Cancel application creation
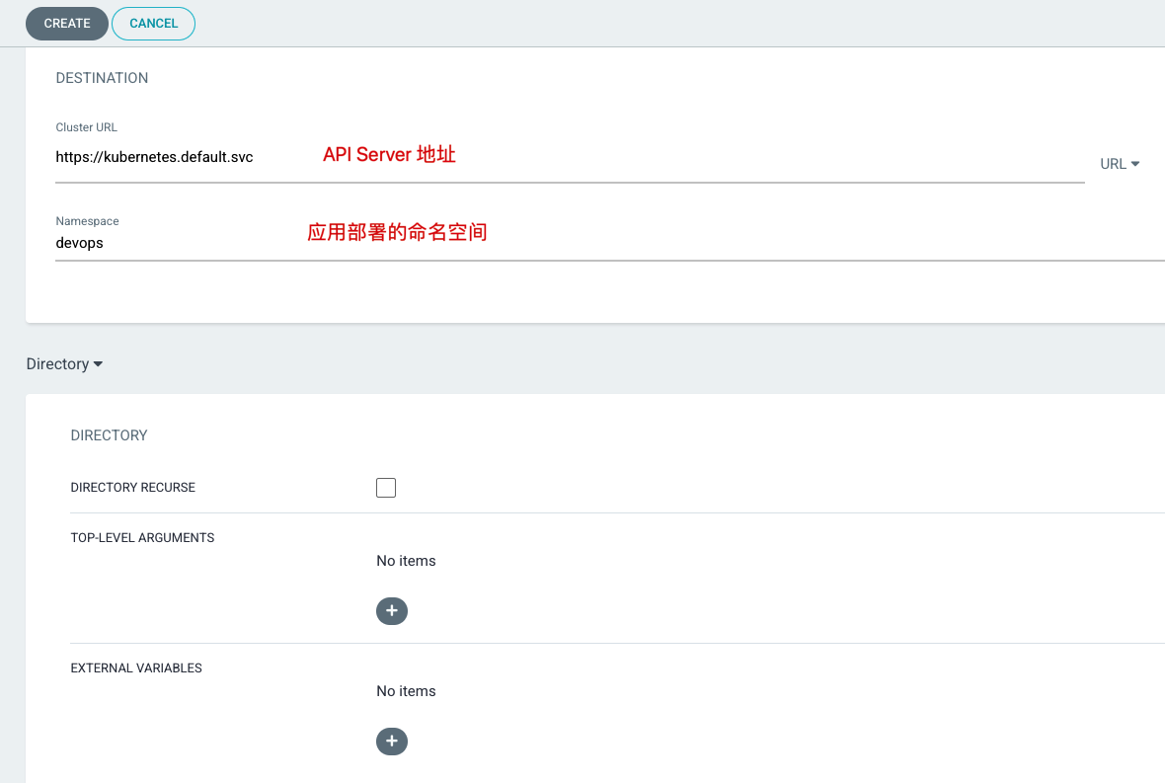Screen dimensions: 1165x783 pyautogui.click(x=153, y=23)
